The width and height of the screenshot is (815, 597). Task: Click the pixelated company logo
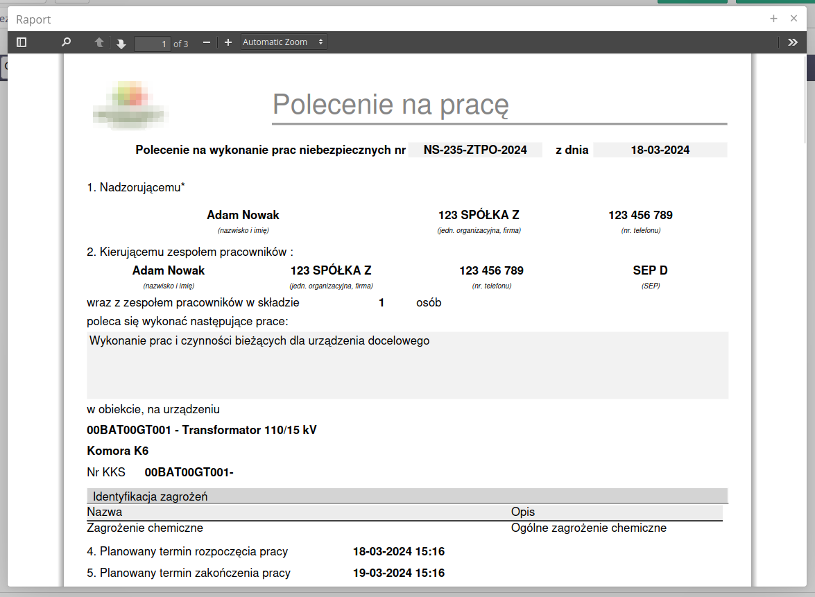click(131, 105)
